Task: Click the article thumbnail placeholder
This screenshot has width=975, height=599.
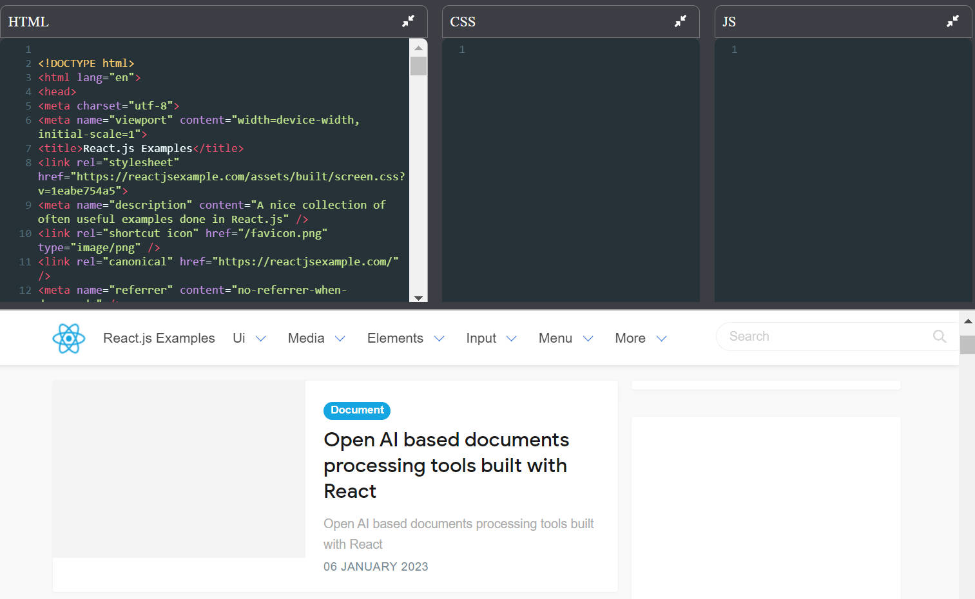Action: pos(179,469)
